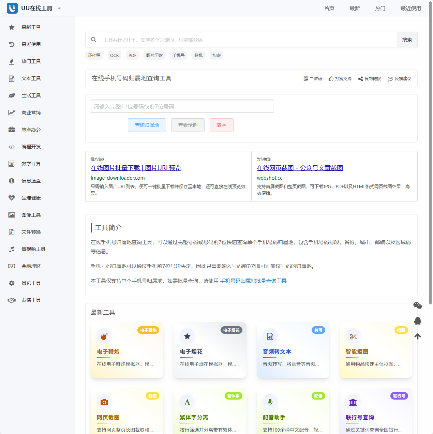Select the 金融理财 sidebar icon

click(11, 266)
